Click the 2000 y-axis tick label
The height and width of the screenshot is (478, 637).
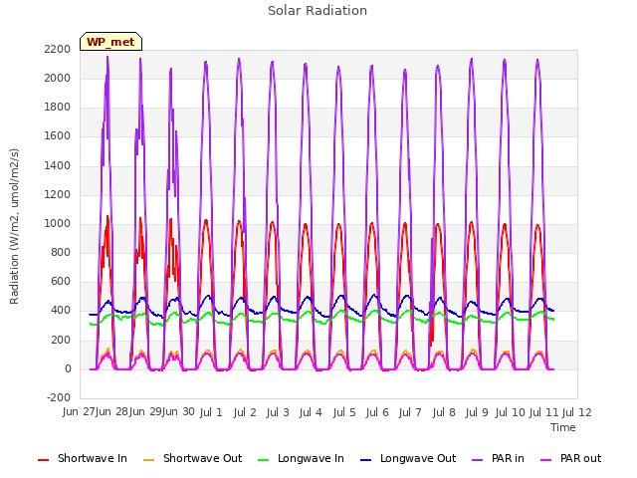click(58, 78)
